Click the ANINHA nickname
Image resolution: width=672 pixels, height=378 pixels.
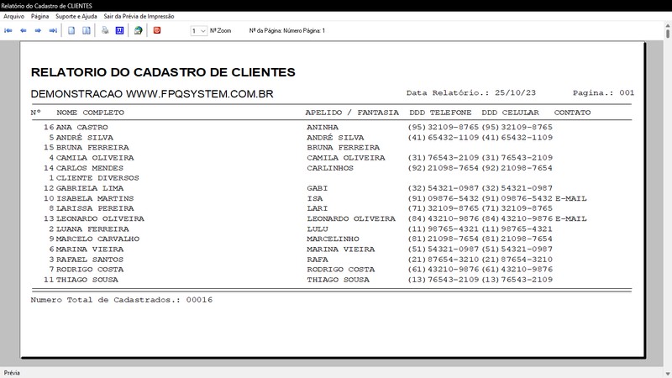(x=323, y=128)
